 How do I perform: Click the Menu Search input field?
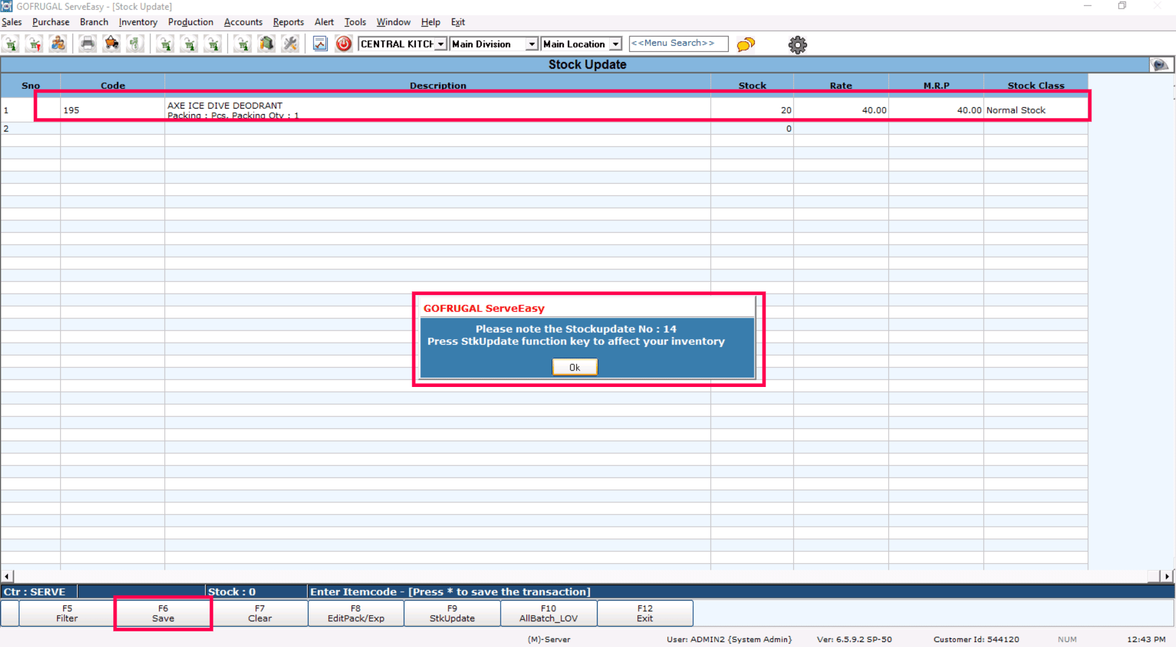point(678,44)
